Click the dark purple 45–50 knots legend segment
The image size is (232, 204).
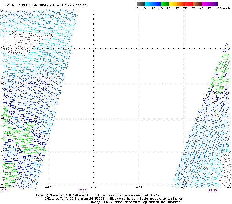tap(214, 4)
